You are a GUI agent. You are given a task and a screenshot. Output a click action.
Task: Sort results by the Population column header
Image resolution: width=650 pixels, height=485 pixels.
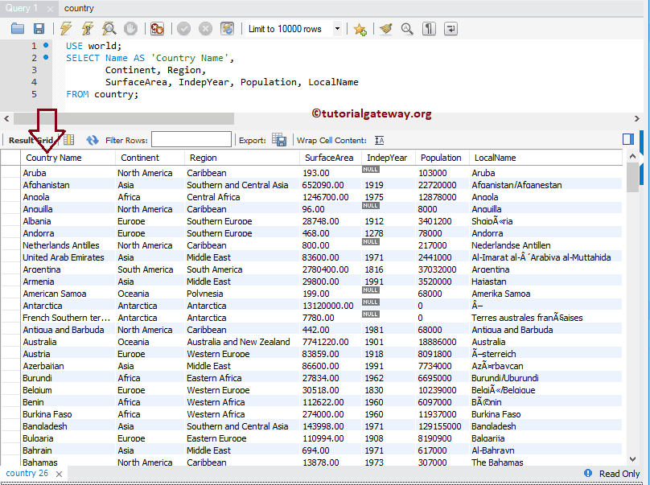pos(441,158)
